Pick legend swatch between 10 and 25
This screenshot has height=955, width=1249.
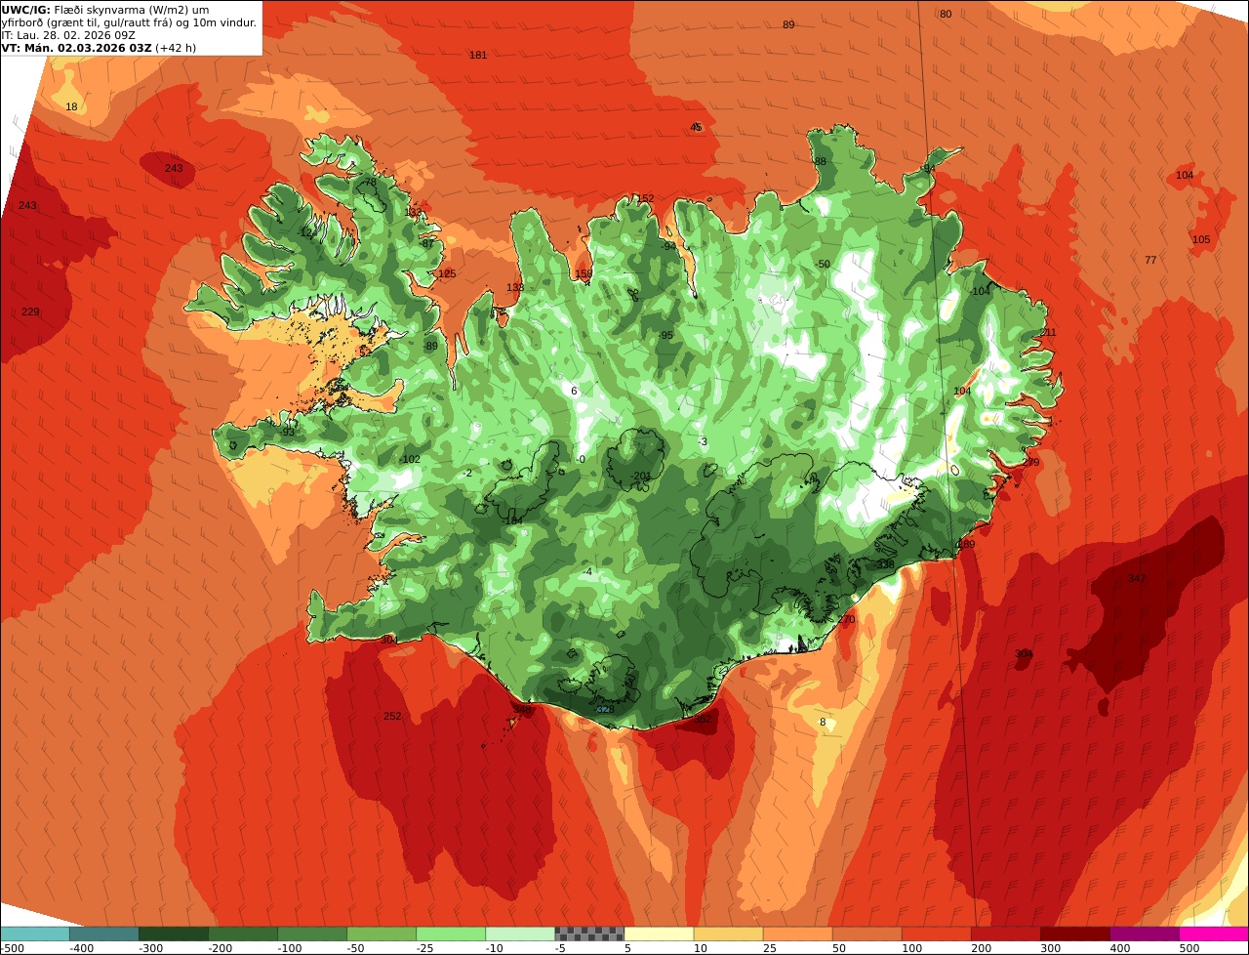[727, 934]
